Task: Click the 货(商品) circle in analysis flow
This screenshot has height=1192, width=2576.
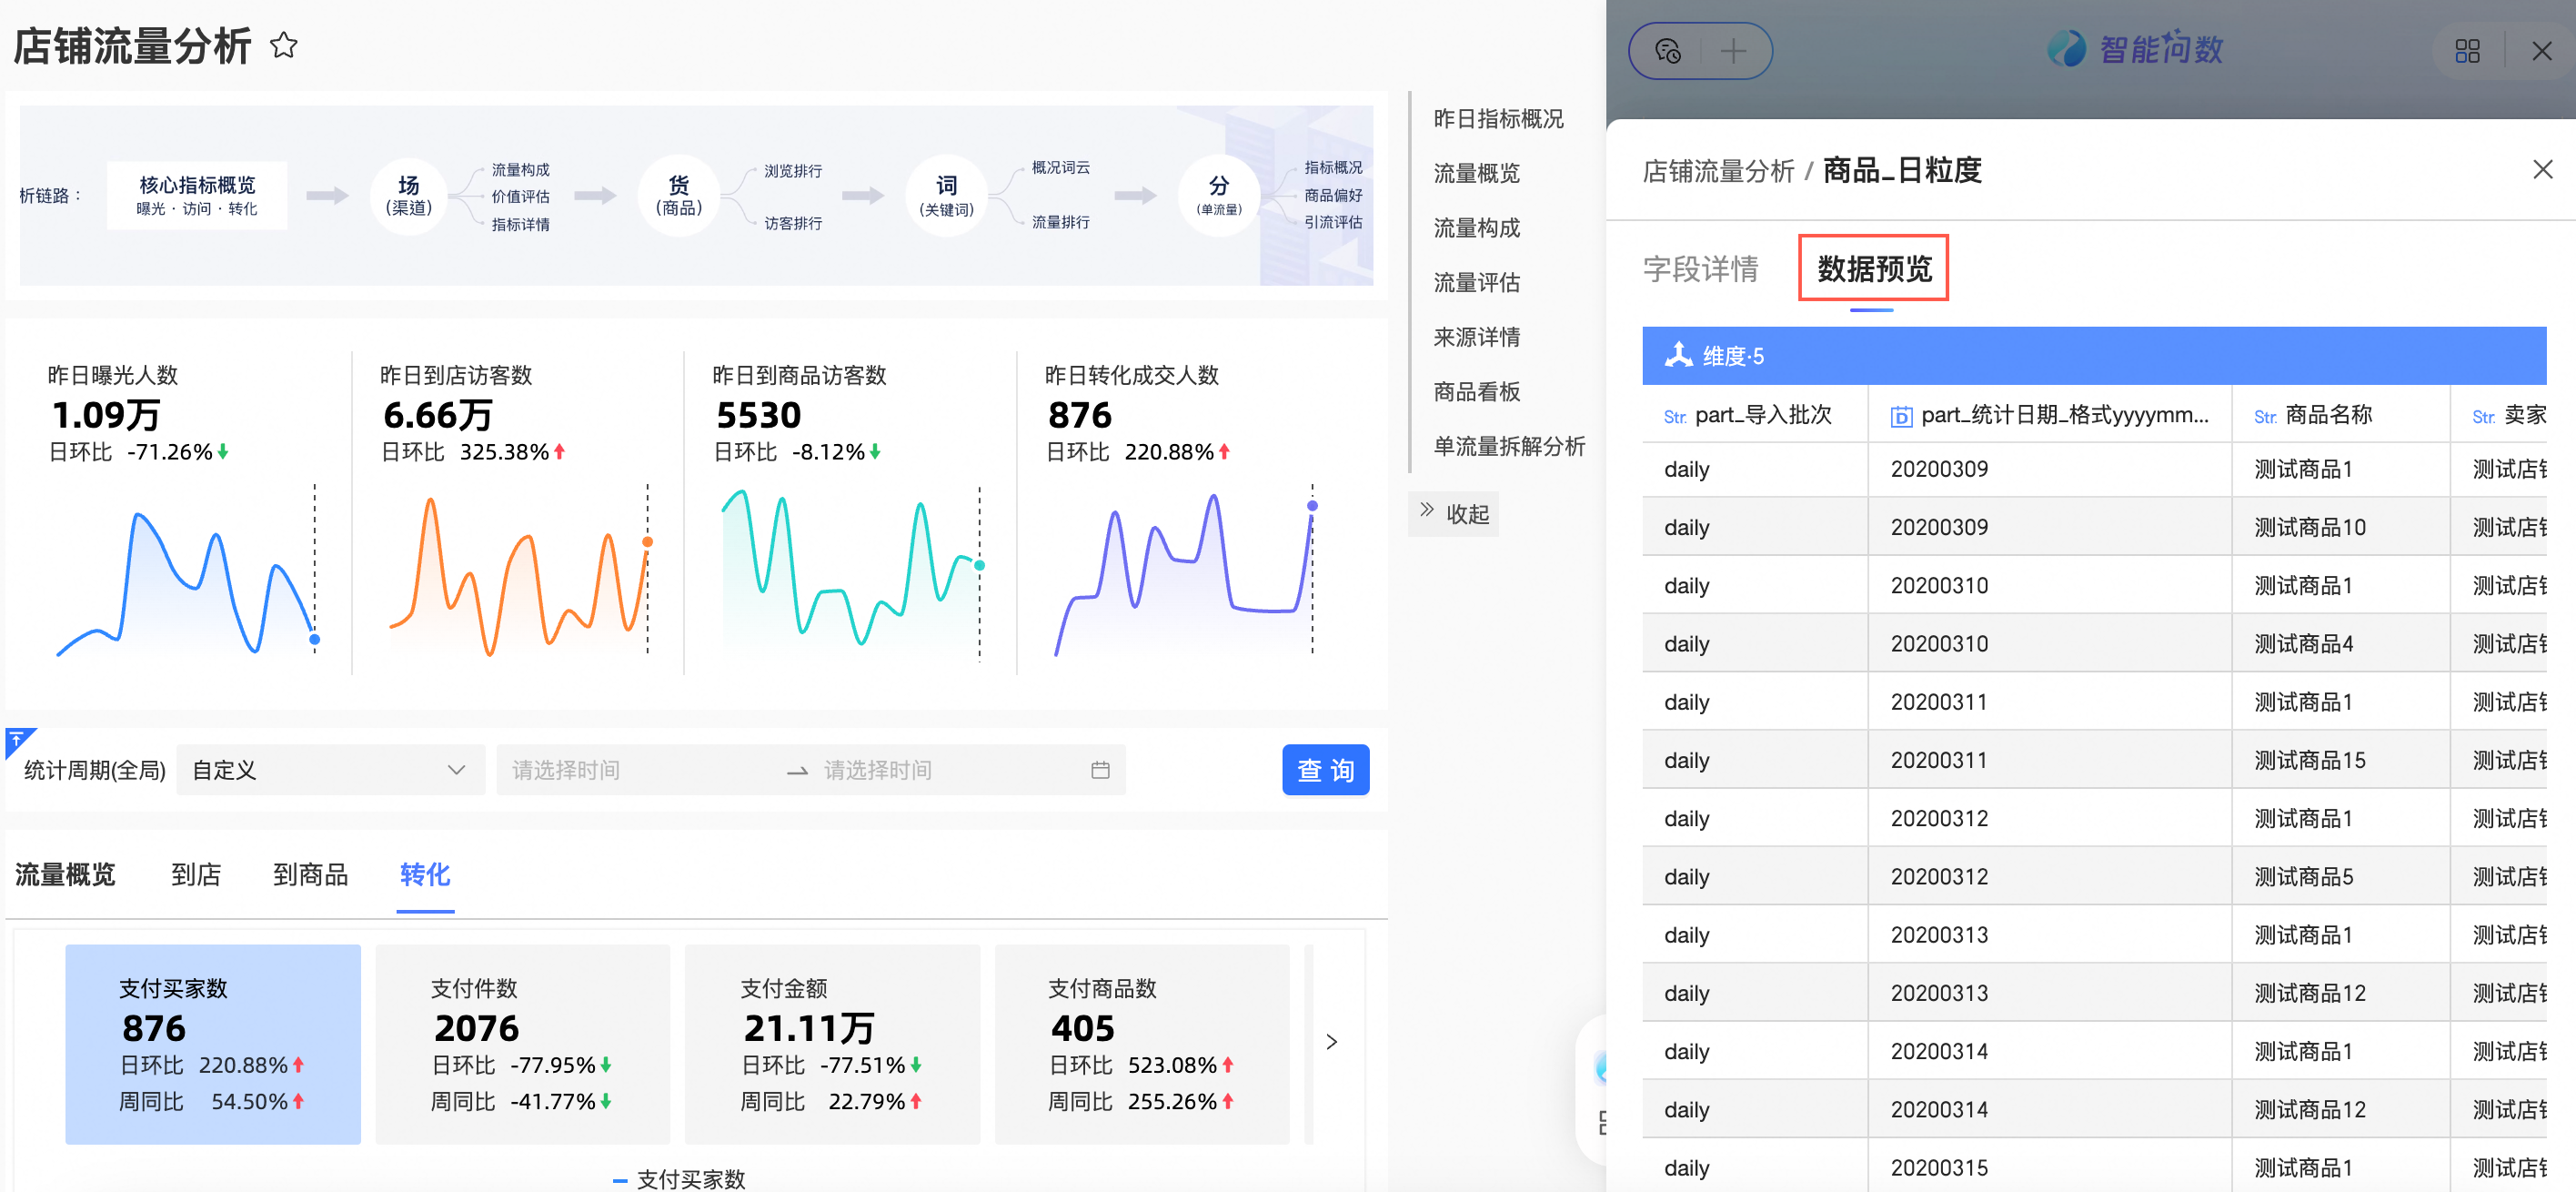Action: (x=679, y=195)
